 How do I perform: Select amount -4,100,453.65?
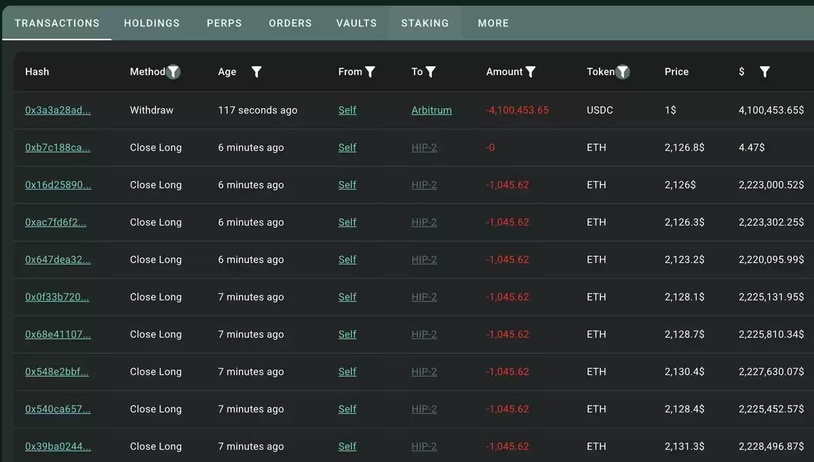[518, 110]
